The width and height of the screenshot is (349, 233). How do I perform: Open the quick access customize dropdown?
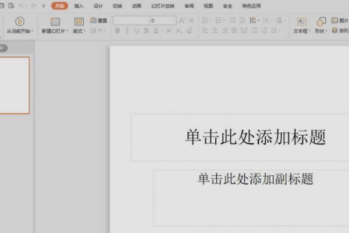(44, 6)
